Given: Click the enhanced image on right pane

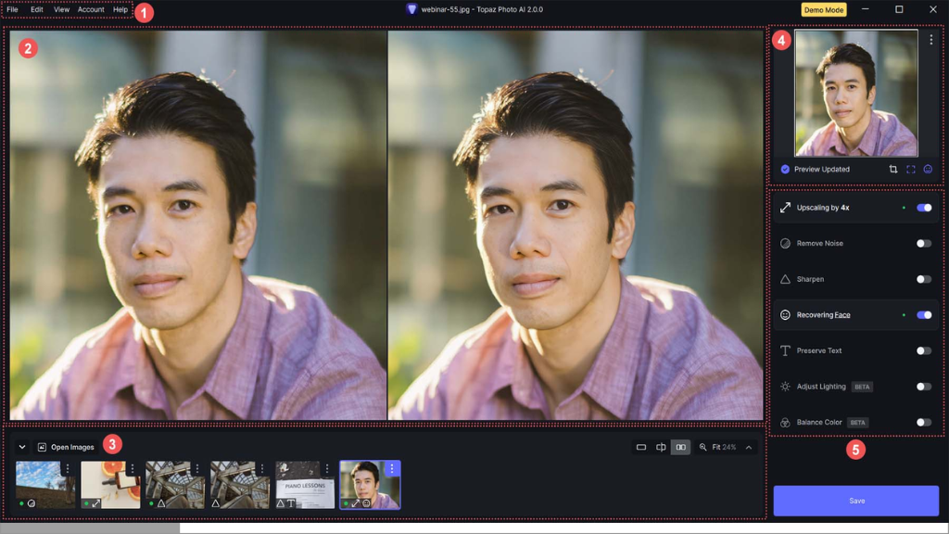Looking at the screenshot, I should 576,224.
